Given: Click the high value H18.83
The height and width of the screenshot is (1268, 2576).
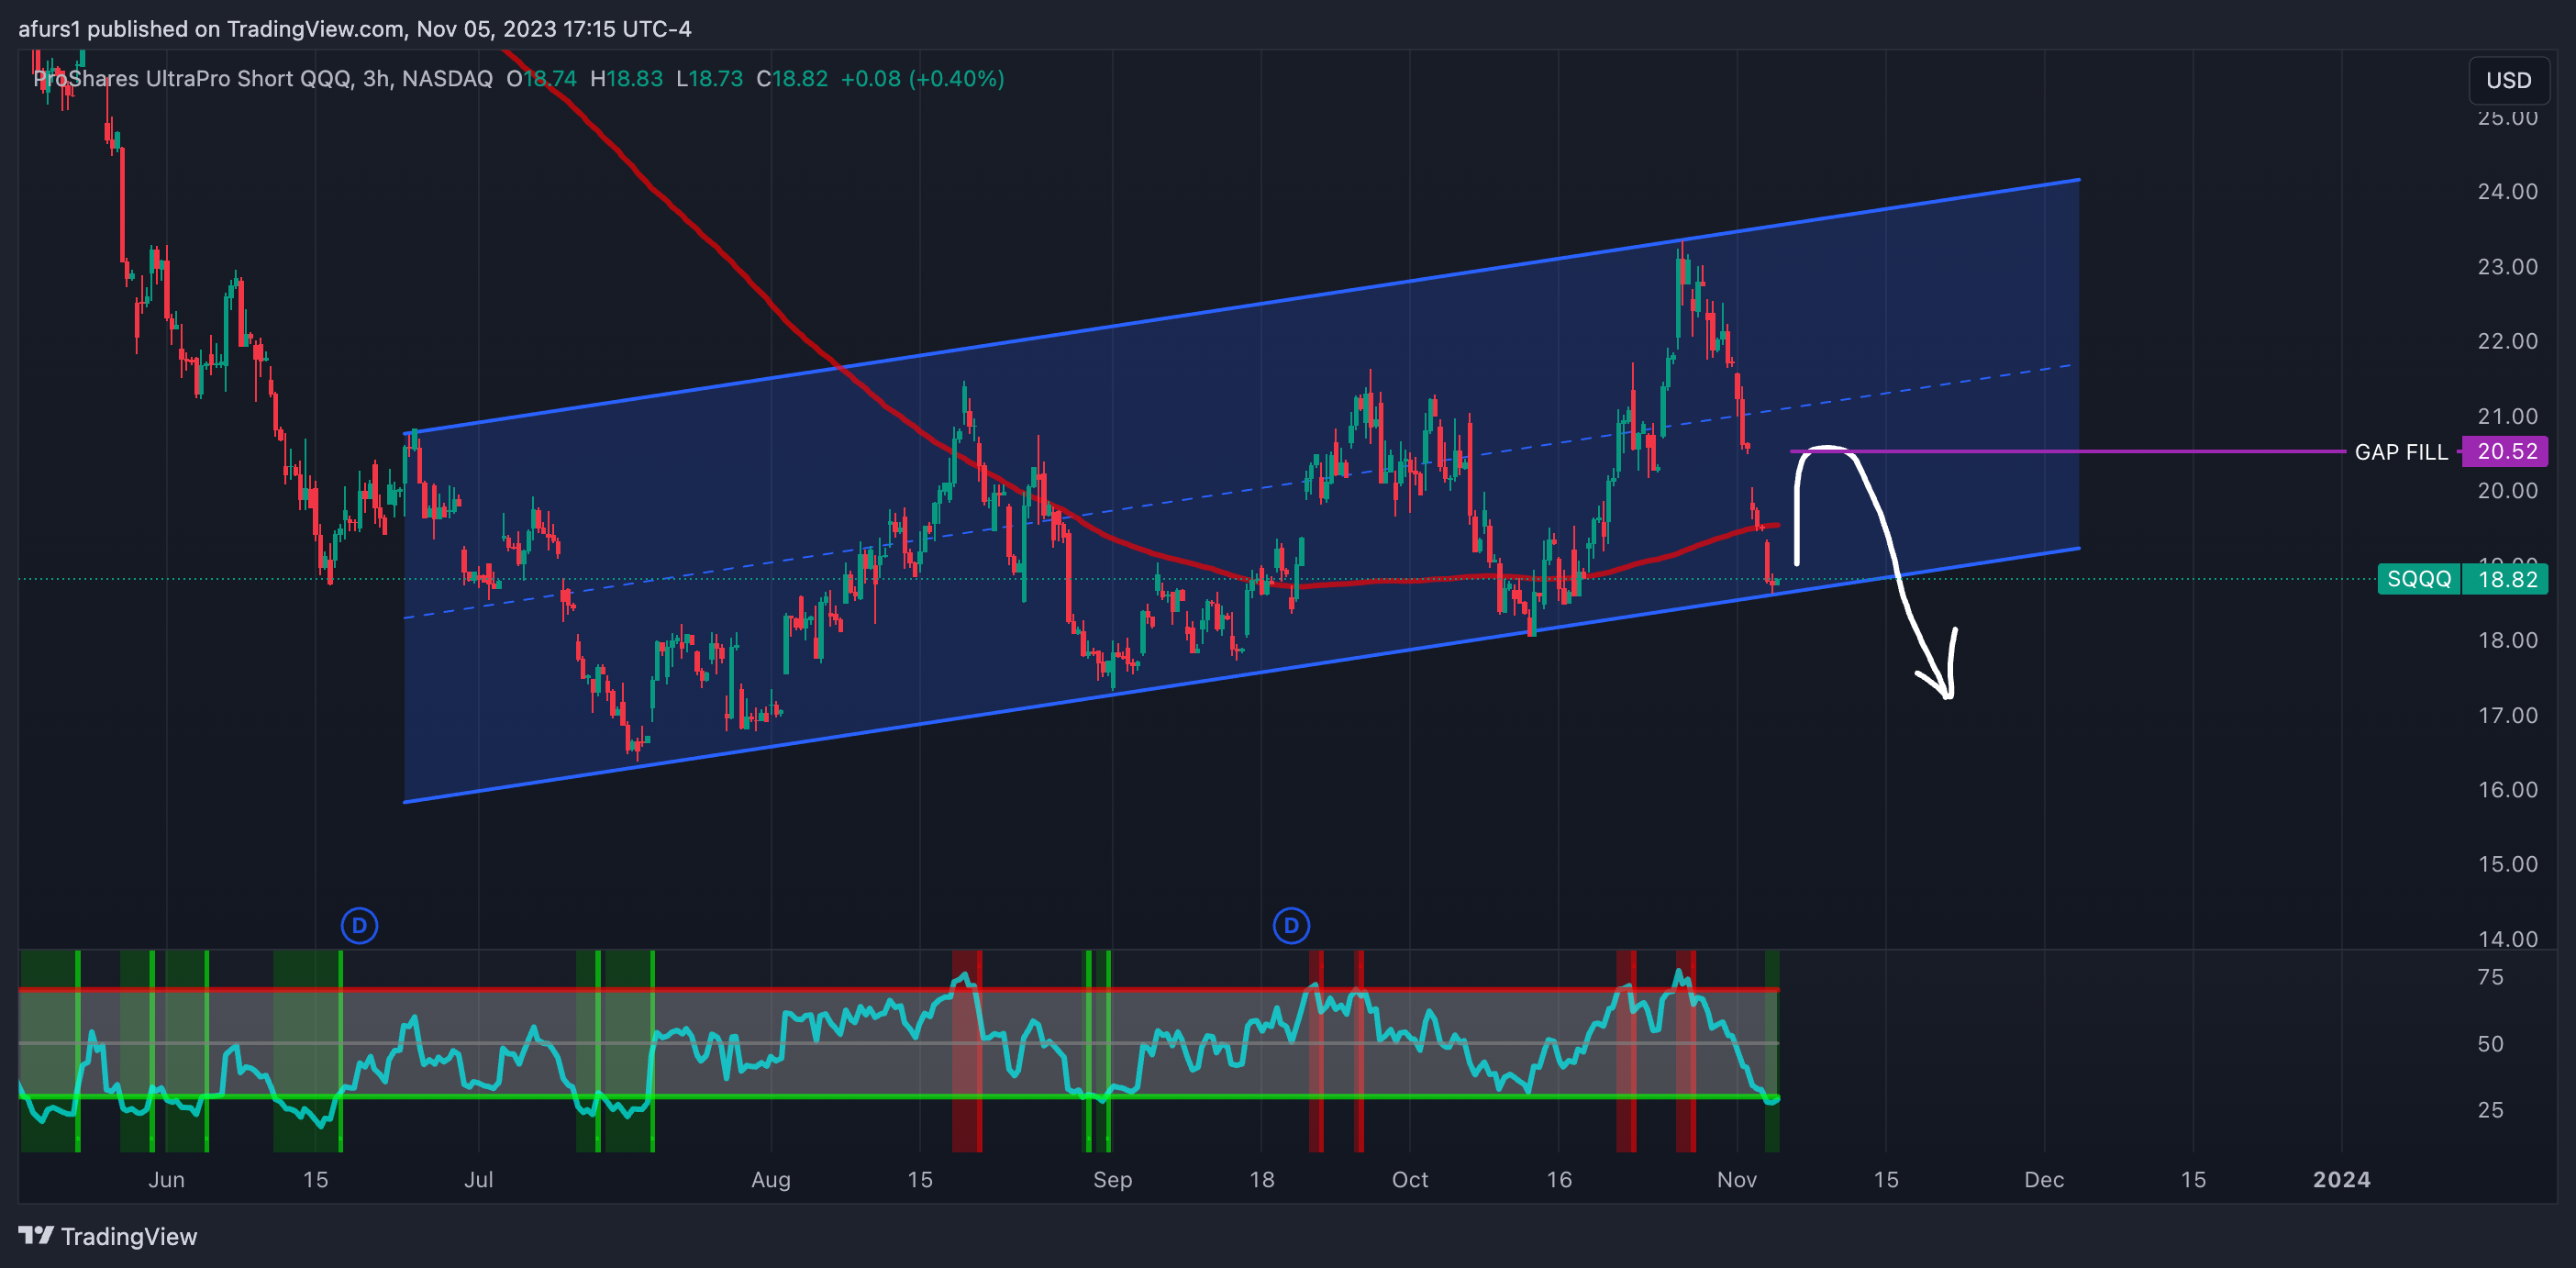Looking at the screenshot, I should pyautogui.click(x=626, y=78).
